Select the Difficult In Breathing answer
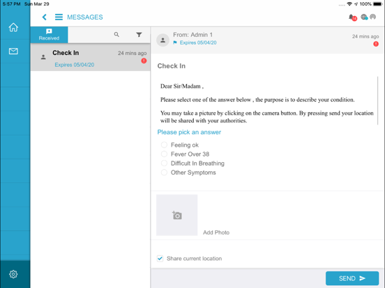 click(x=164, y=163)
